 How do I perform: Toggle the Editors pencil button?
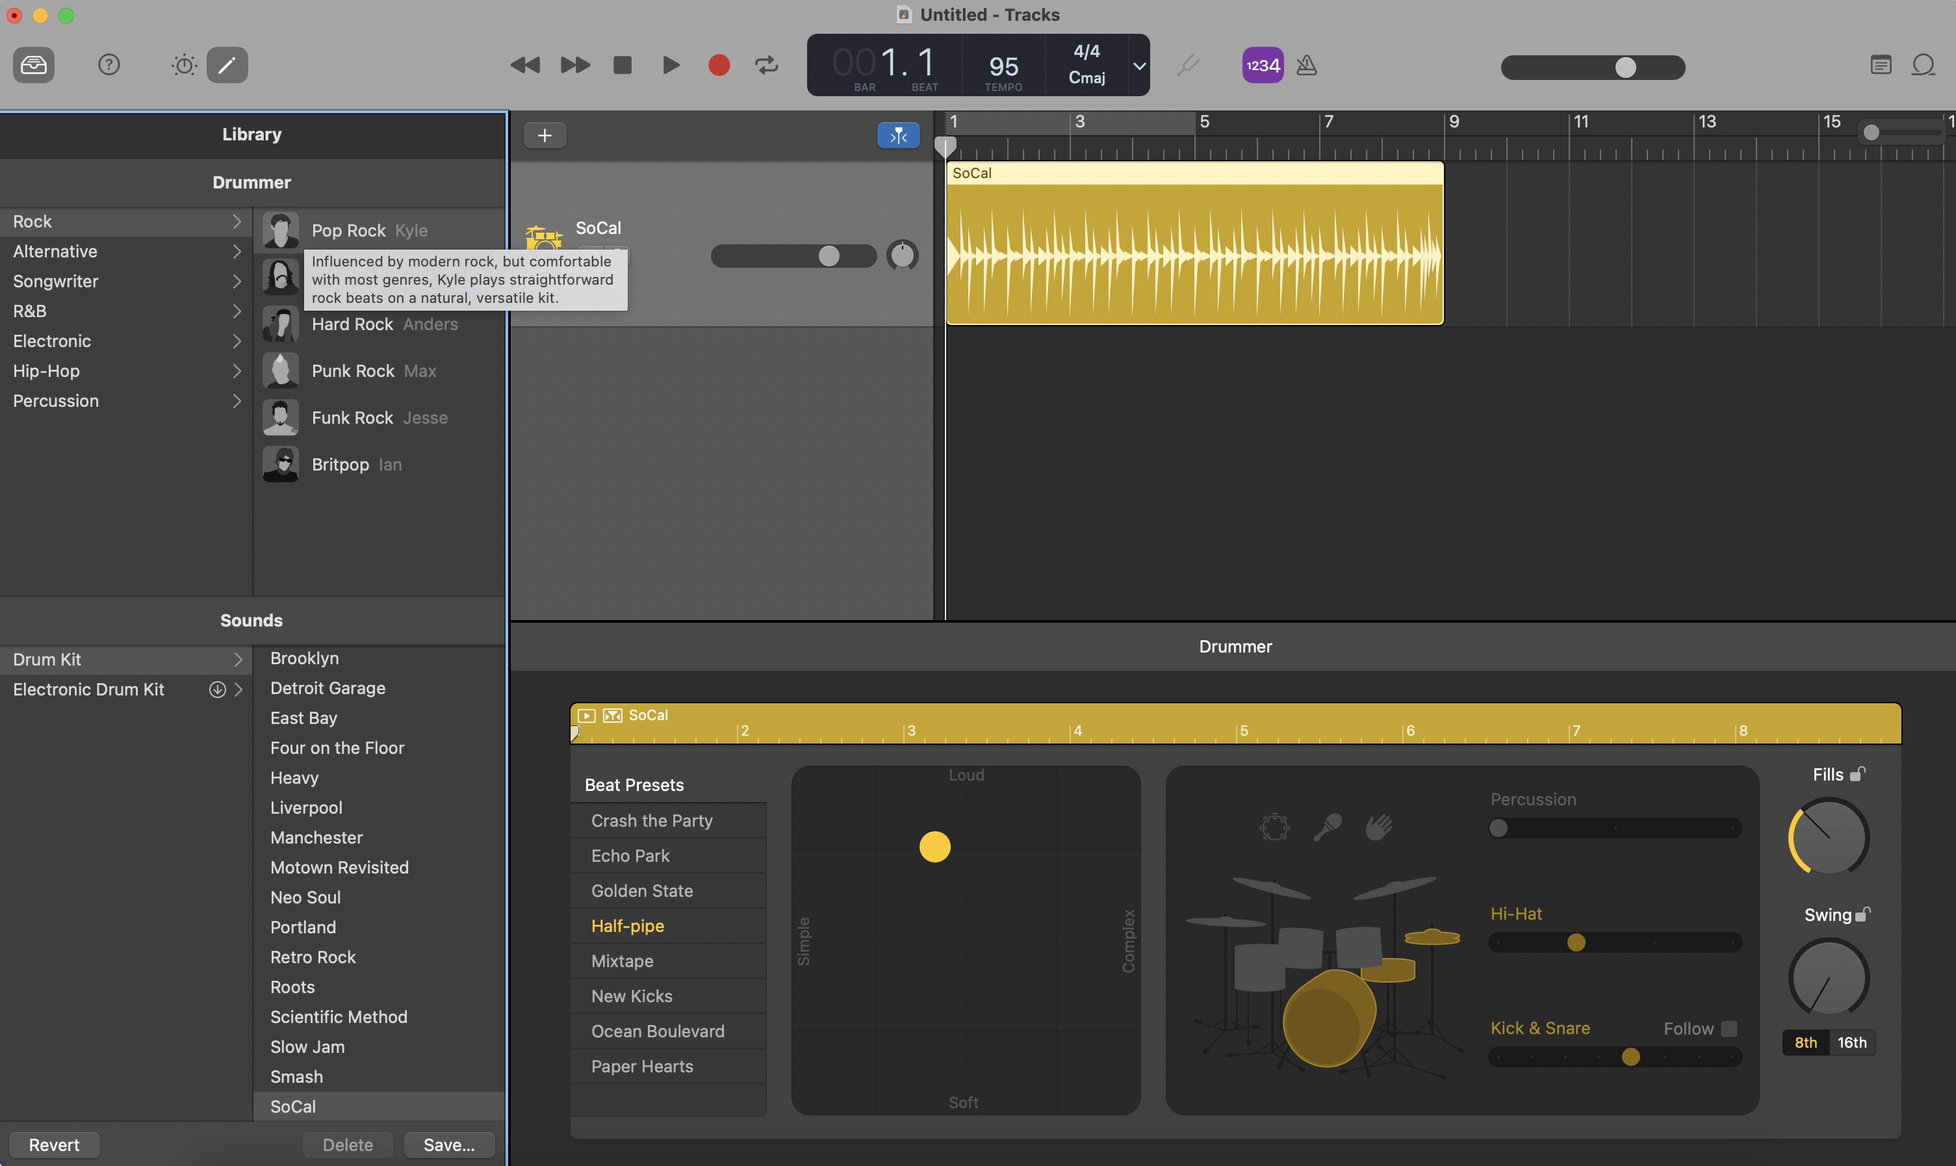(x=227, y=64)
